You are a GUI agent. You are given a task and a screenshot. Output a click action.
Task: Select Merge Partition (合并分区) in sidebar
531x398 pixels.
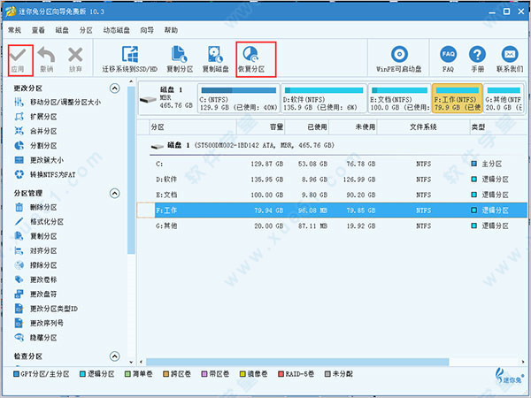[x=36, y=131]
